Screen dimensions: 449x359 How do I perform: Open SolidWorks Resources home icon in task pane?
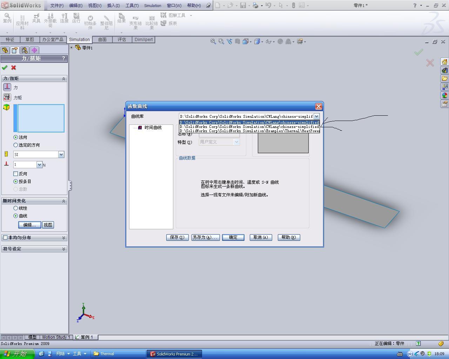click(x=445, y=62)
